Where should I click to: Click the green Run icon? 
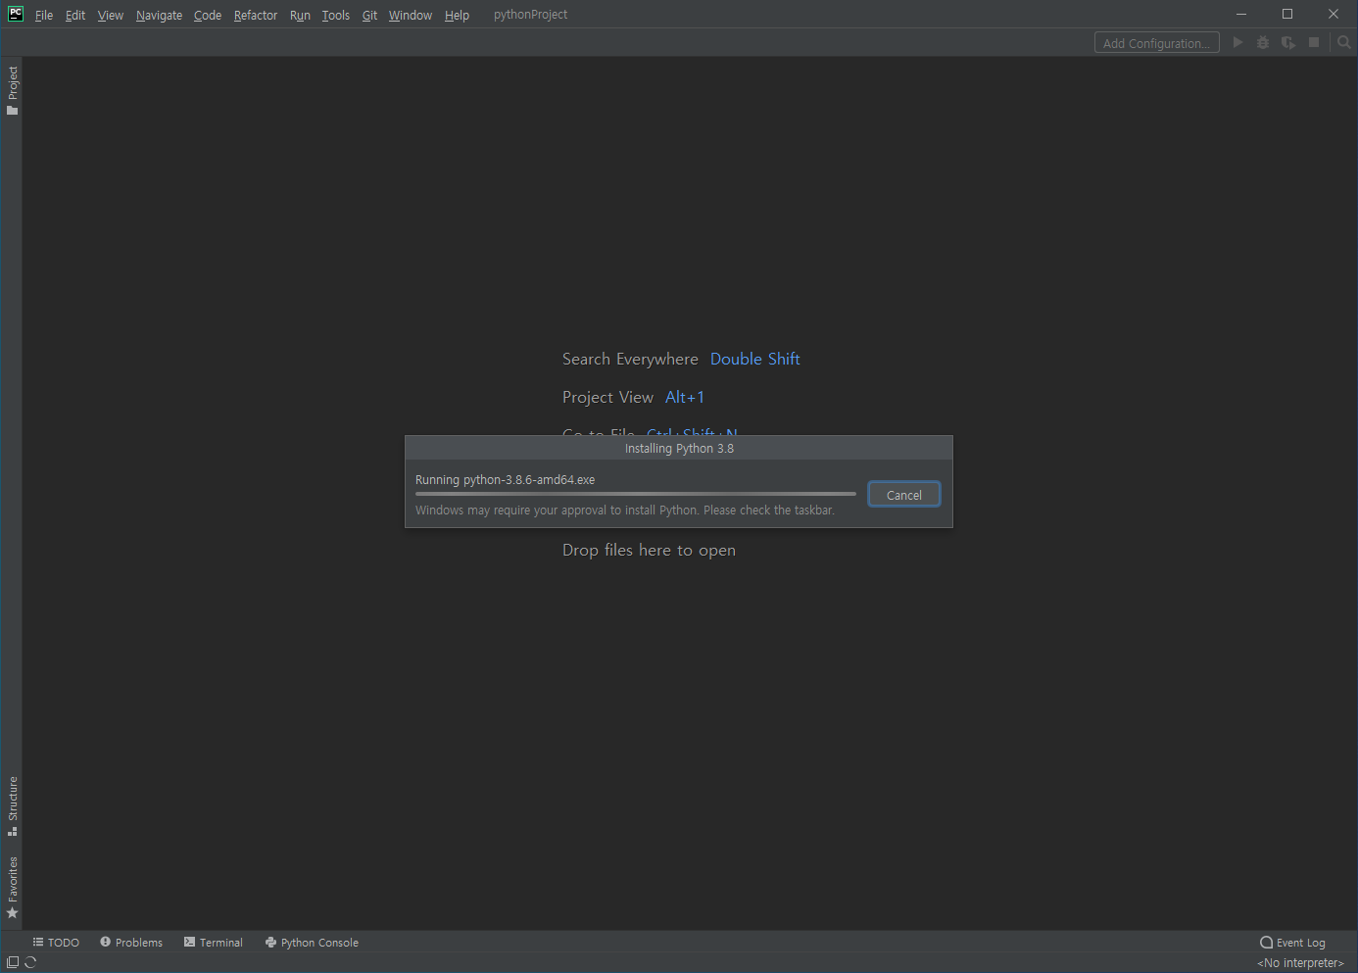[x=1237, y=42]
